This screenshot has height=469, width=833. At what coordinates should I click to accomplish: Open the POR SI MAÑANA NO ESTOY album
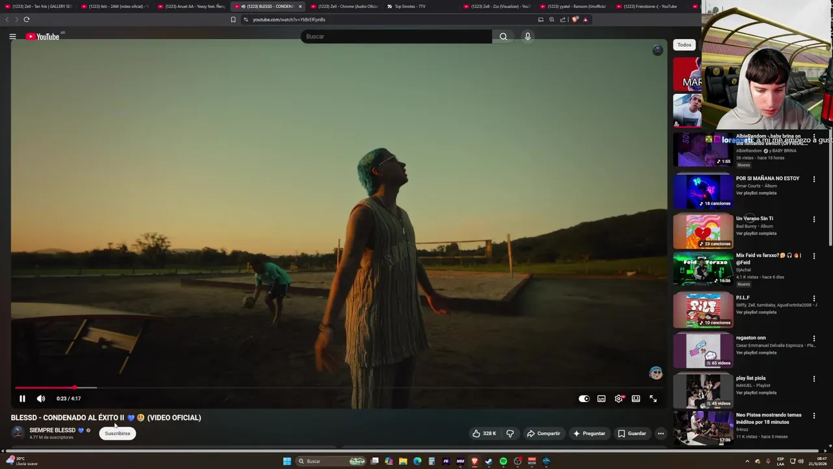[767, 178]
